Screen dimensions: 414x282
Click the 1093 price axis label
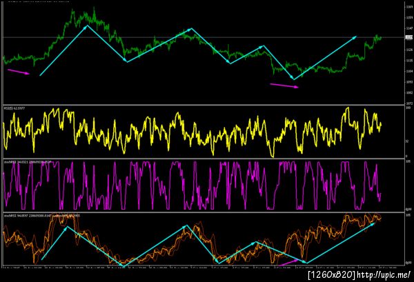(x=409, y=82)
